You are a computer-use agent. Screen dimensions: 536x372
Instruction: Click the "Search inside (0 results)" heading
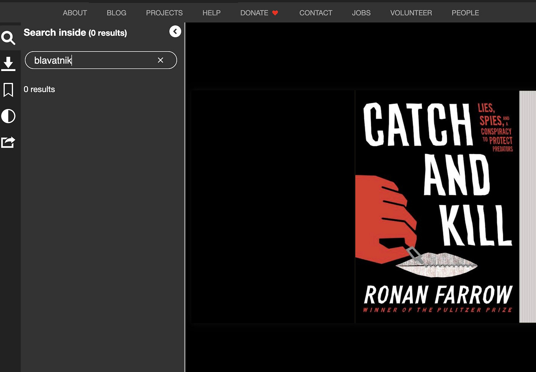pyautogui.click(x=75, y=33)
